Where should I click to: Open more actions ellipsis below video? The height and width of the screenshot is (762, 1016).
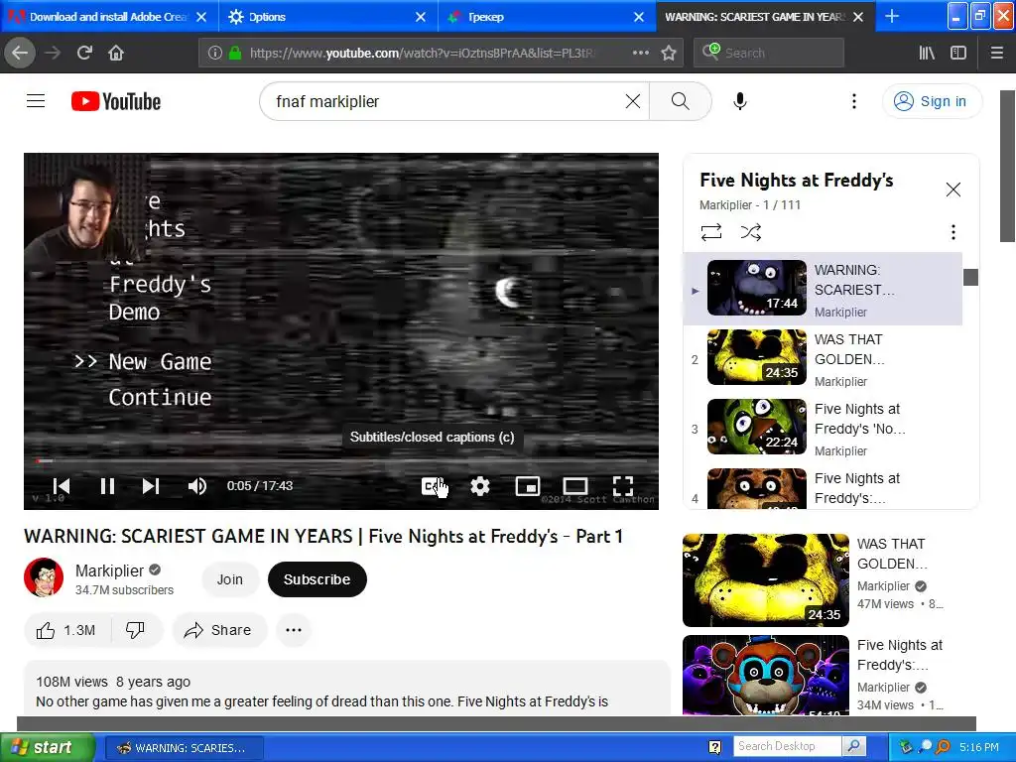[294, 630]
